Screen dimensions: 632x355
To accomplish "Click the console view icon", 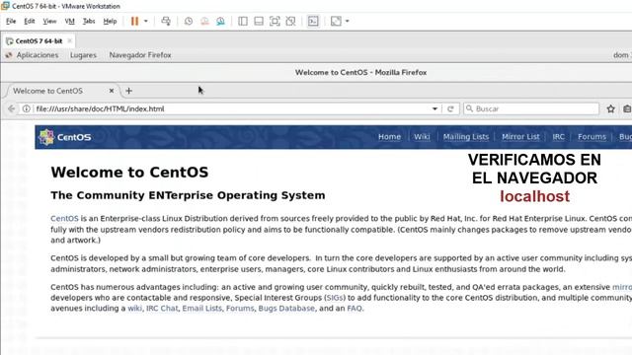I will [x=313, y=21].
